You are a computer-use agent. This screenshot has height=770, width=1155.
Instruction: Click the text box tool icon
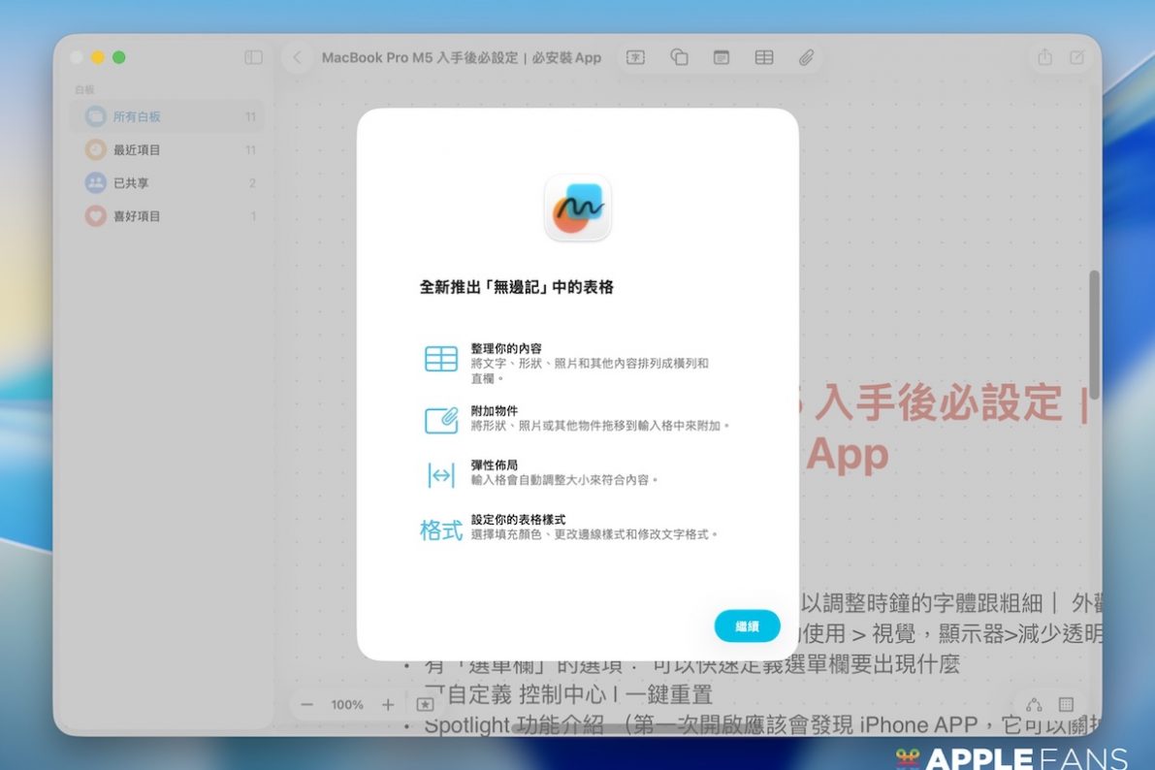635,57
